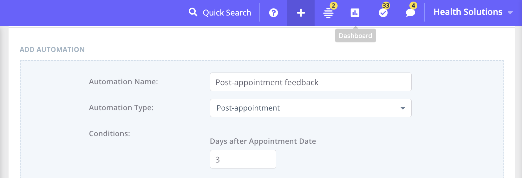The height and width of the screenshot is (178, 522).
Task: Click the Days after Appointment Date field
Action: 243,159
